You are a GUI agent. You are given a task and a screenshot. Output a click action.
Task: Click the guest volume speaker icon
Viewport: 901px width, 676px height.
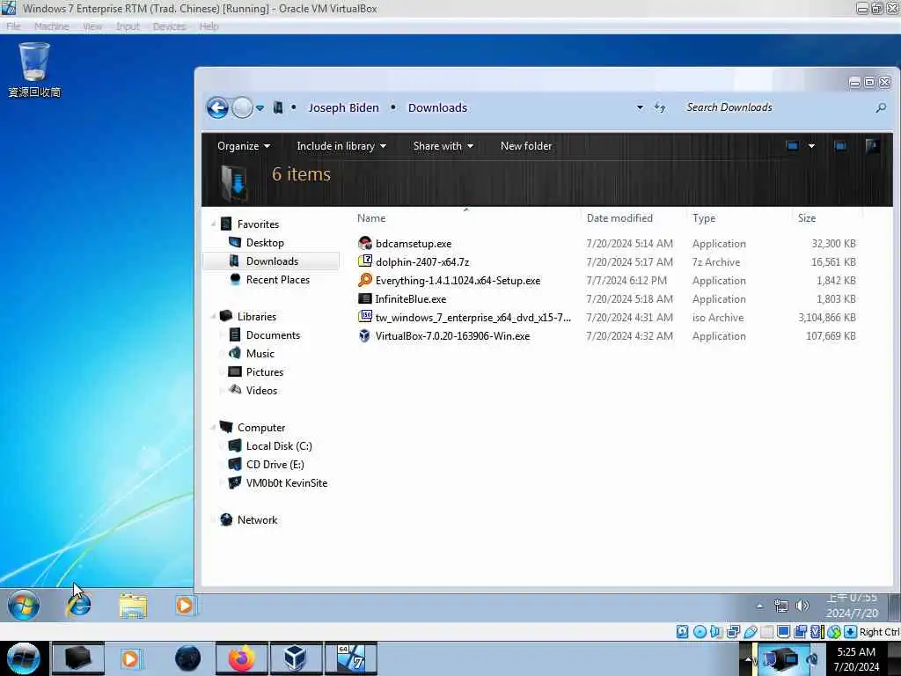(x=802, y=606)
